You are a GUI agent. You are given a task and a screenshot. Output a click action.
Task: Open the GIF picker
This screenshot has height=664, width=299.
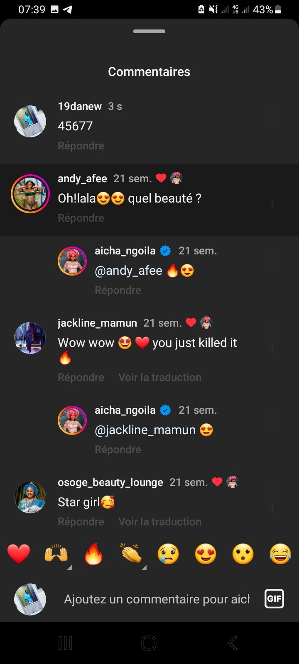274,599
